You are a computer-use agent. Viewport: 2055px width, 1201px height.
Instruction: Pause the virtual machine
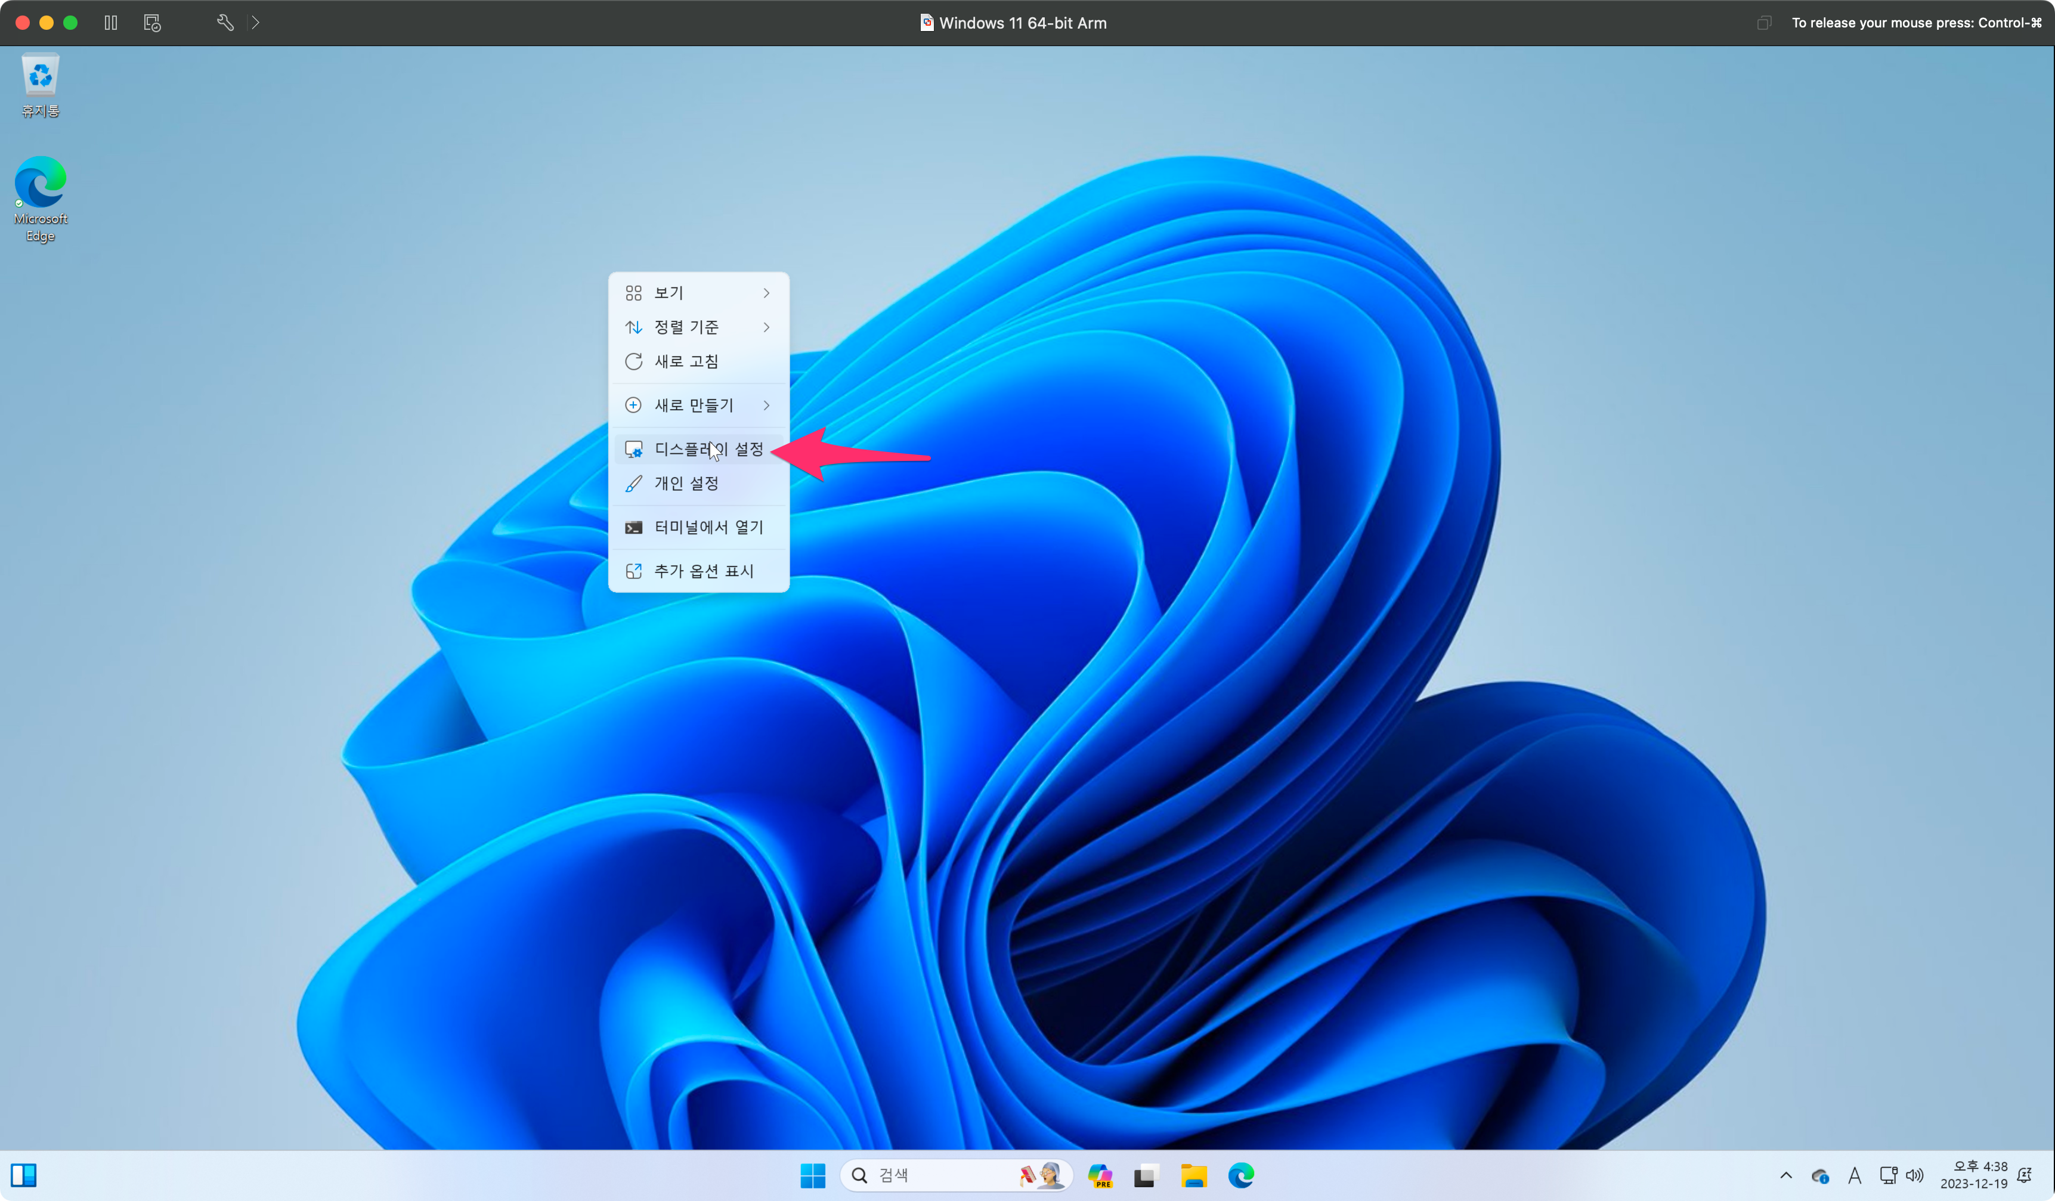tap(111, 23)
